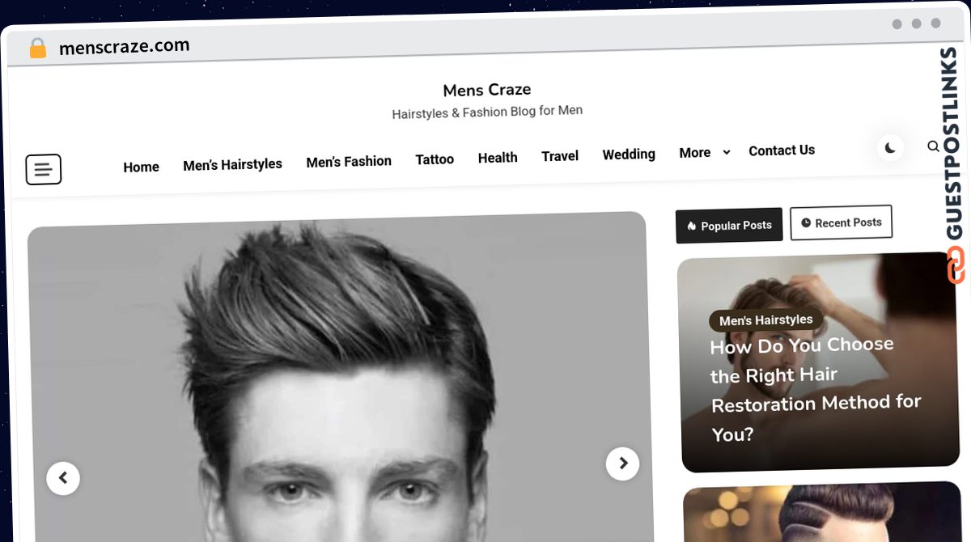Toggle dark mode moon icon
The width and height of the screenshot is (971, 542).
[890, 148]
